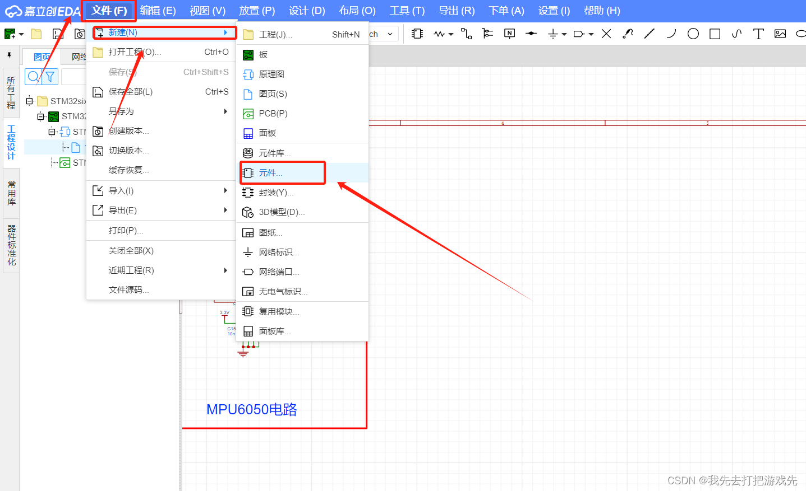806x491 pixels.
Task: Open the 文件 (F) menu
Action: coord(109,11)
